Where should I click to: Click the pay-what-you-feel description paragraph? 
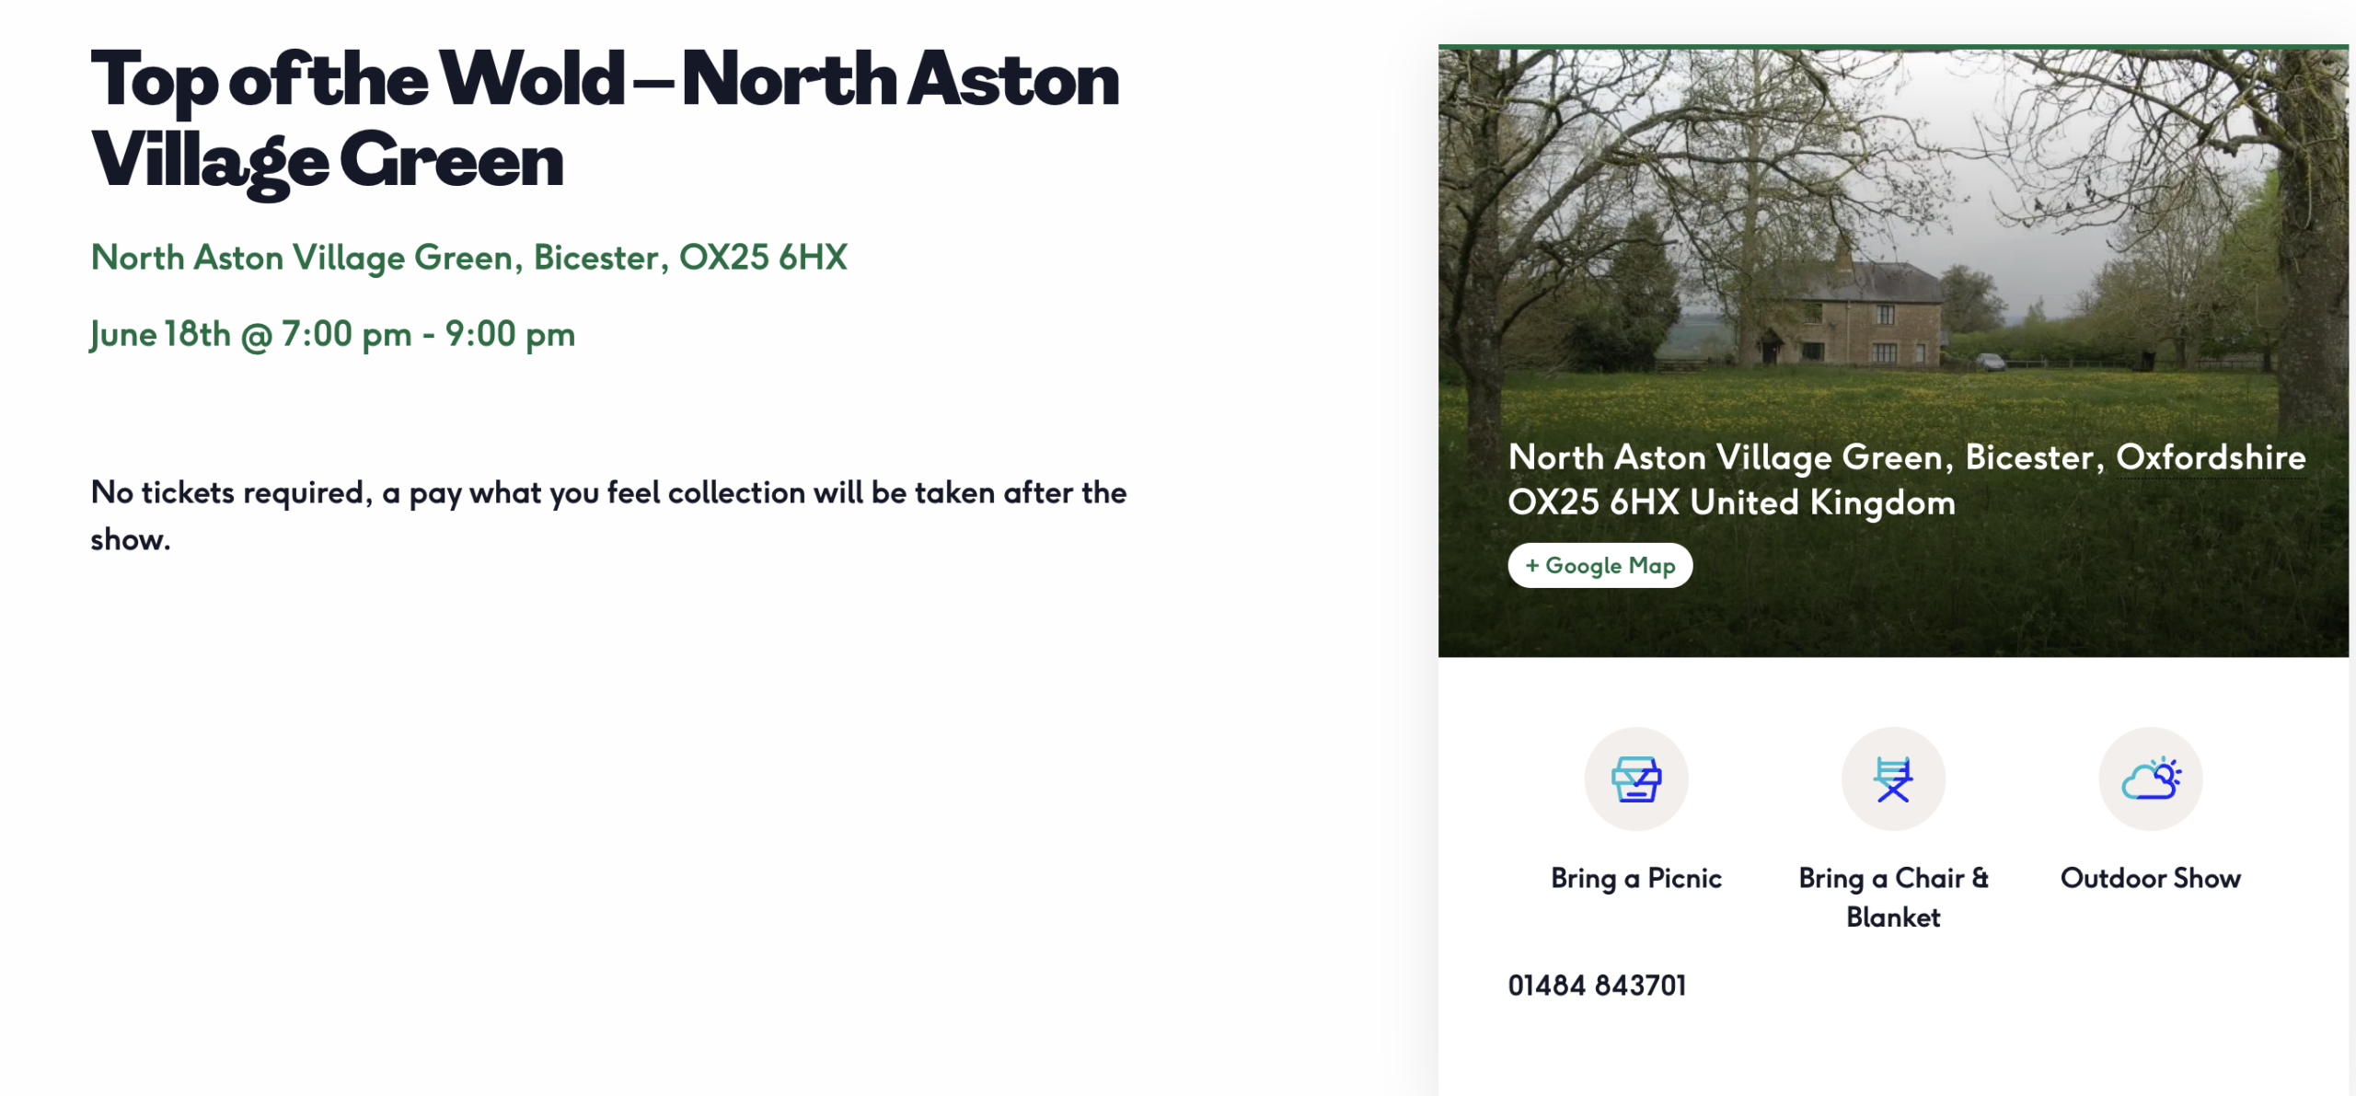tap(607, 515)
